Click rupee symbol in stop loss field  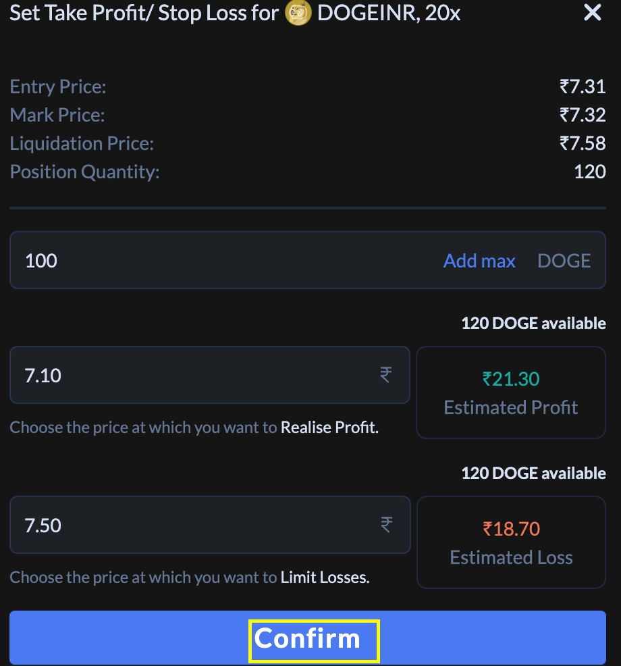386,525
